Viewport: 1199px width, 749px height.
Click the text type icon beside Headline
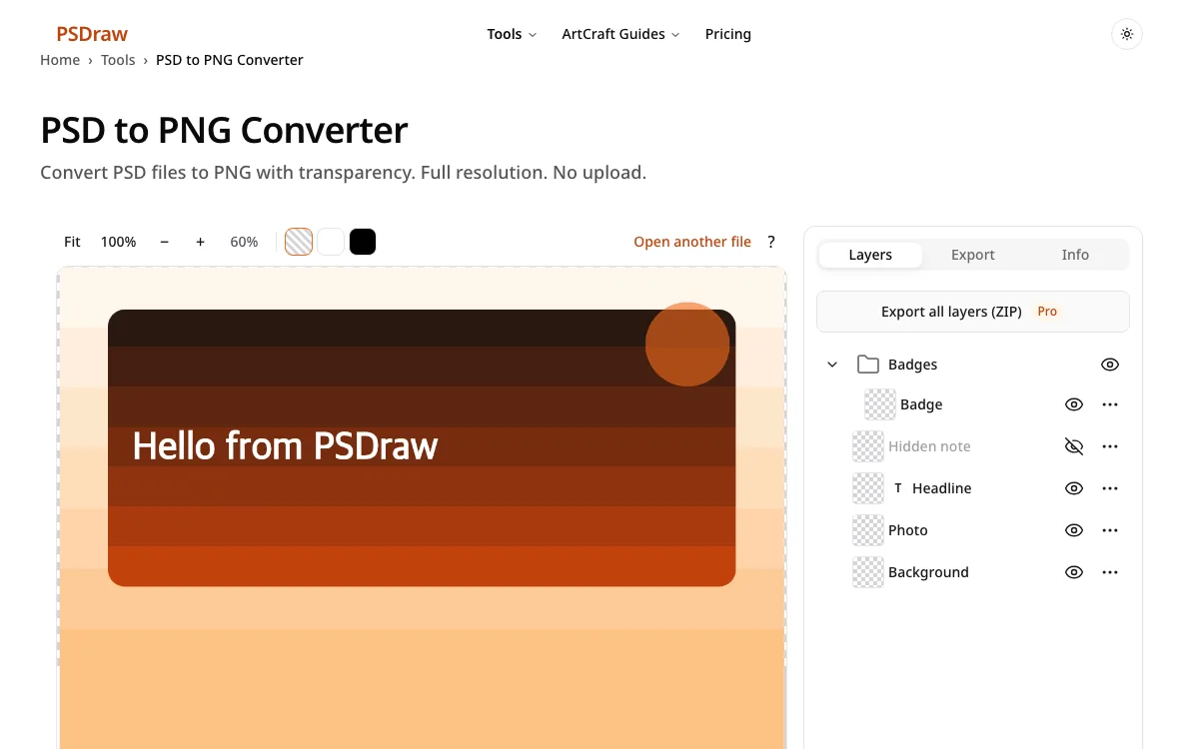click(898, 488)
